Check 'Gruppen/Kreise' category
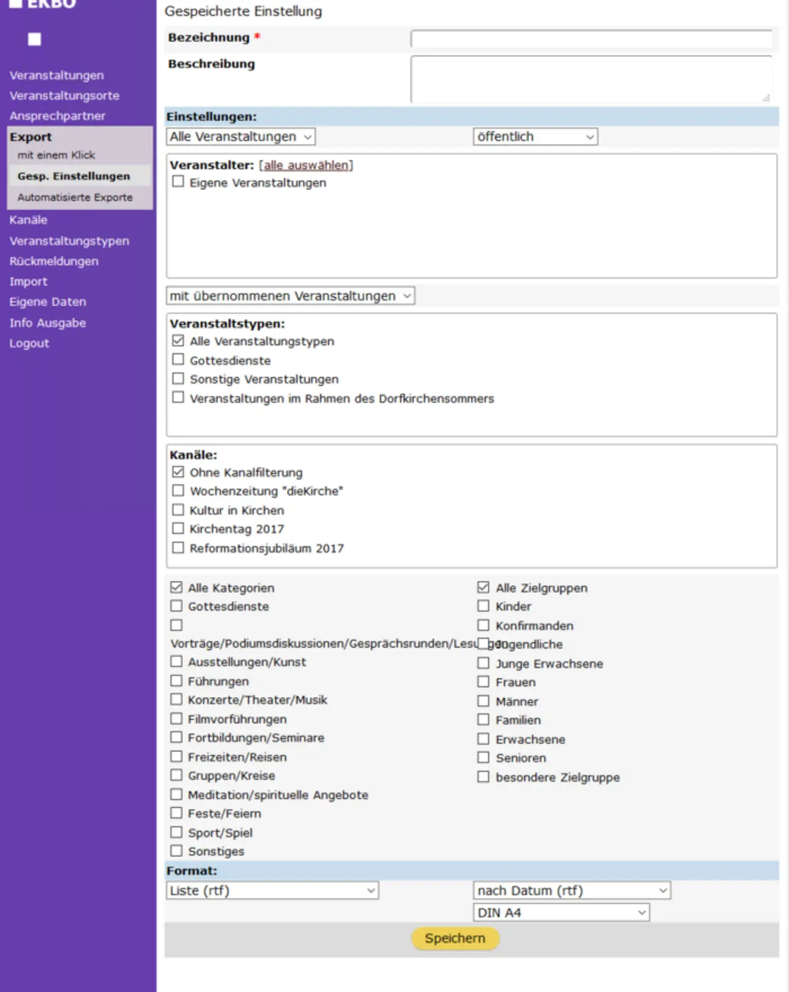Screen dimensions: 789x992 pos(176,775)
